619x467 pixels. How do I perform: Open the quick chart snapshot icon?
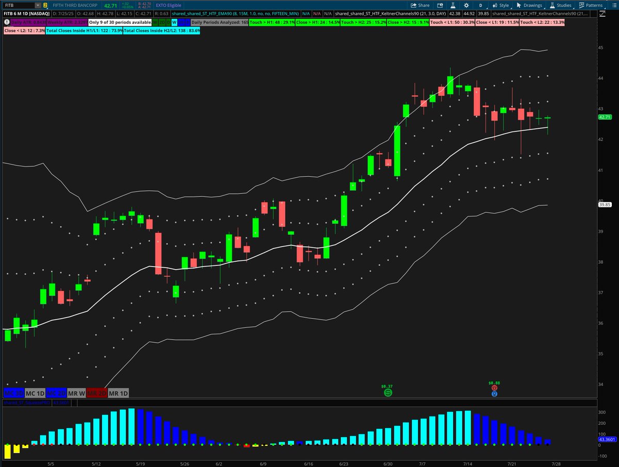pyautogui.click(x=439, y=5)
